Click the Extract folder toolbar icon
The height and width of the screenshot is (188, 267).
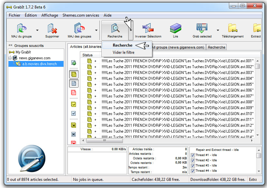click(257, 28)
